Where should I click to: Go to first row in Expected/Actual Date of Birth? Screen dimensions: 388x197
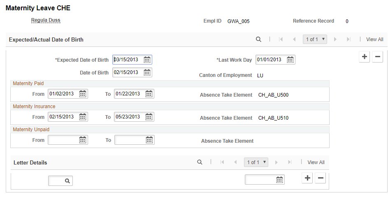(x=281, y=39)
